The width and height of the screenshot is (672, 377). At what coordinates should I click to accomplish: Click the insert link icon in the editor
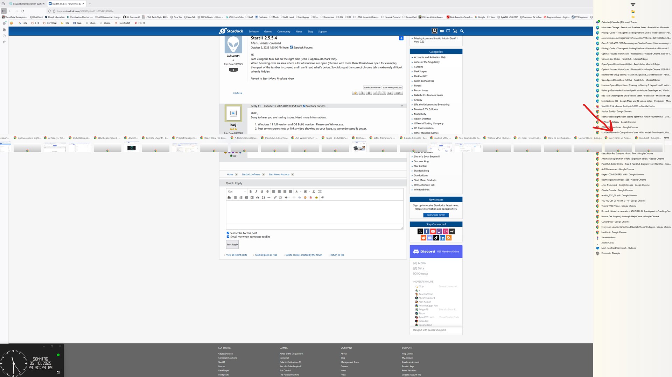(275, 197)
